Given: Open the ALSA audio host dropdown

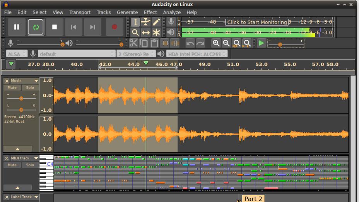Looking at the screenshot, I should [17, 54].
